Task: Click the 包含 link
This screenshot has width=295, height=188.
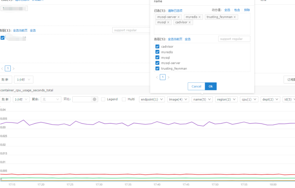Action: coord(237,10)
